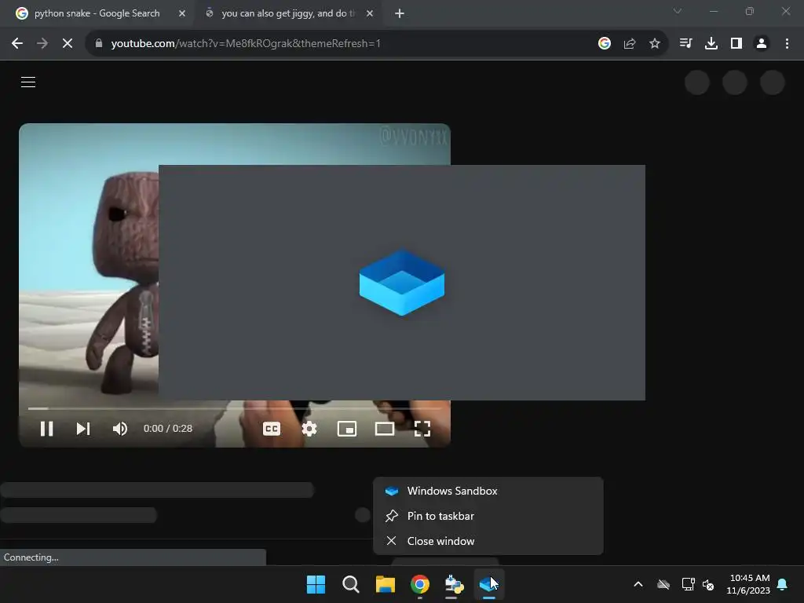Open clock showing 10:45 AM
This screenshot has width=804, height=603.
pos(748,584)
